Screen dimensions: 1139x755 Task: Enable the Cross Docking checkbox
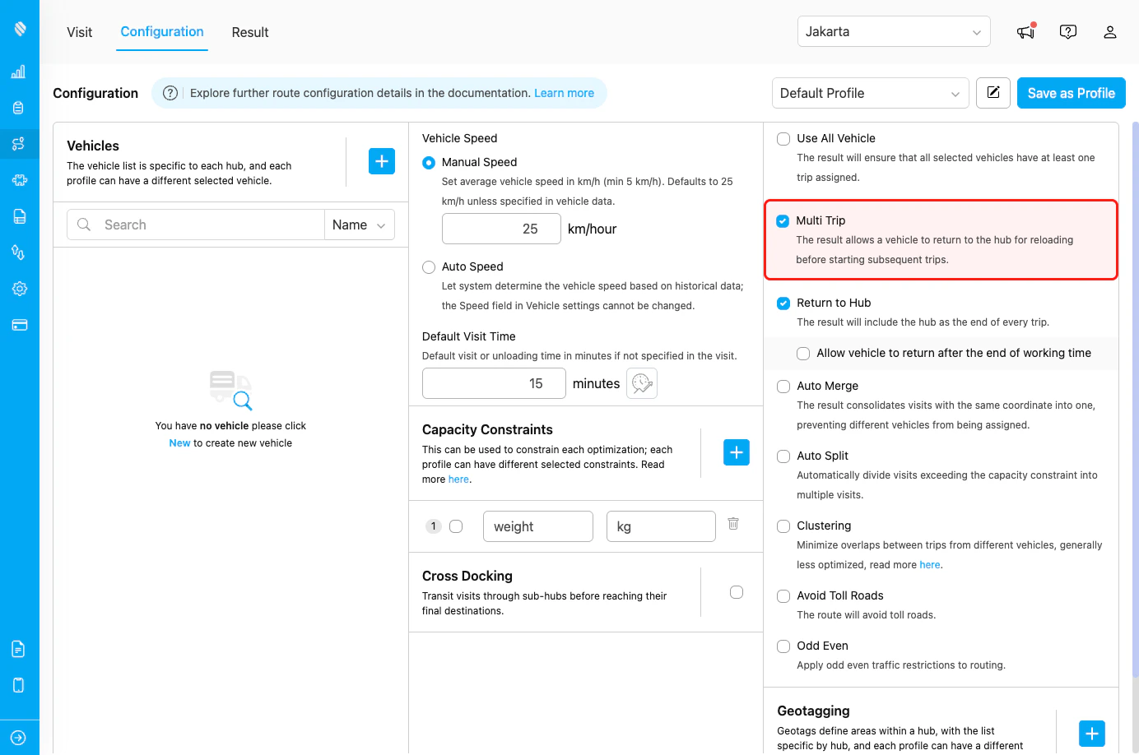coord(737,592)
